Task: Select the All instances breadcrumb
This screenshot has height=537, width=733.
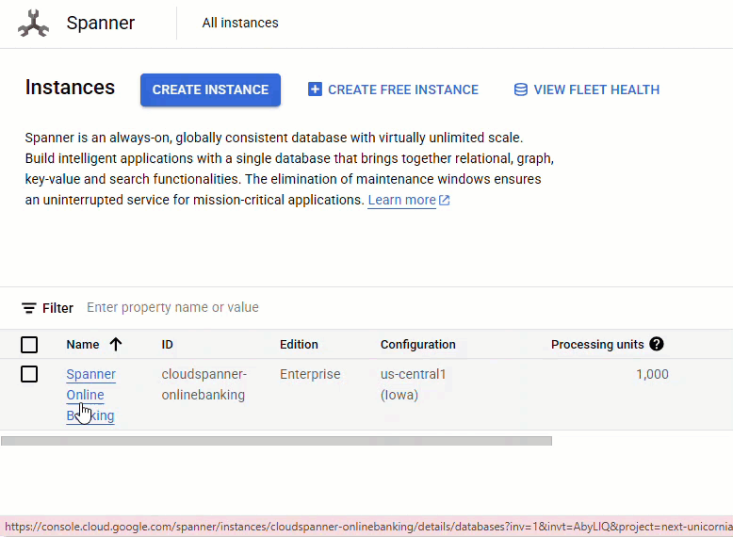Action: (240, 23)
